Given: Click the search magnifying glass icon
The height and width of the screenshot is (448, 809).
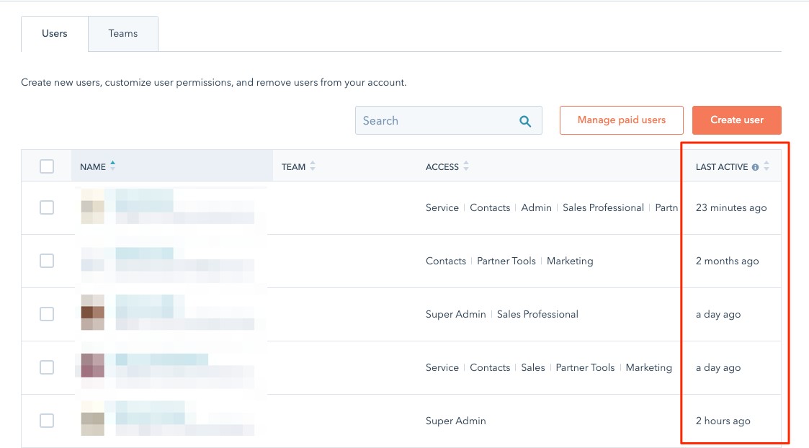Looking at the screenshot, I should [525, 120].
